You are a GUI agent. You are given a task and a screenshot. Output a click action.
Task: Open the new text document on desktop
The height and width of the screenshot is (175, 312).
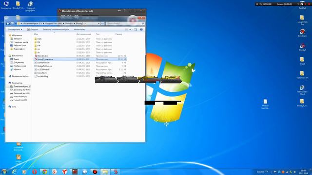(x=265, y=104)
